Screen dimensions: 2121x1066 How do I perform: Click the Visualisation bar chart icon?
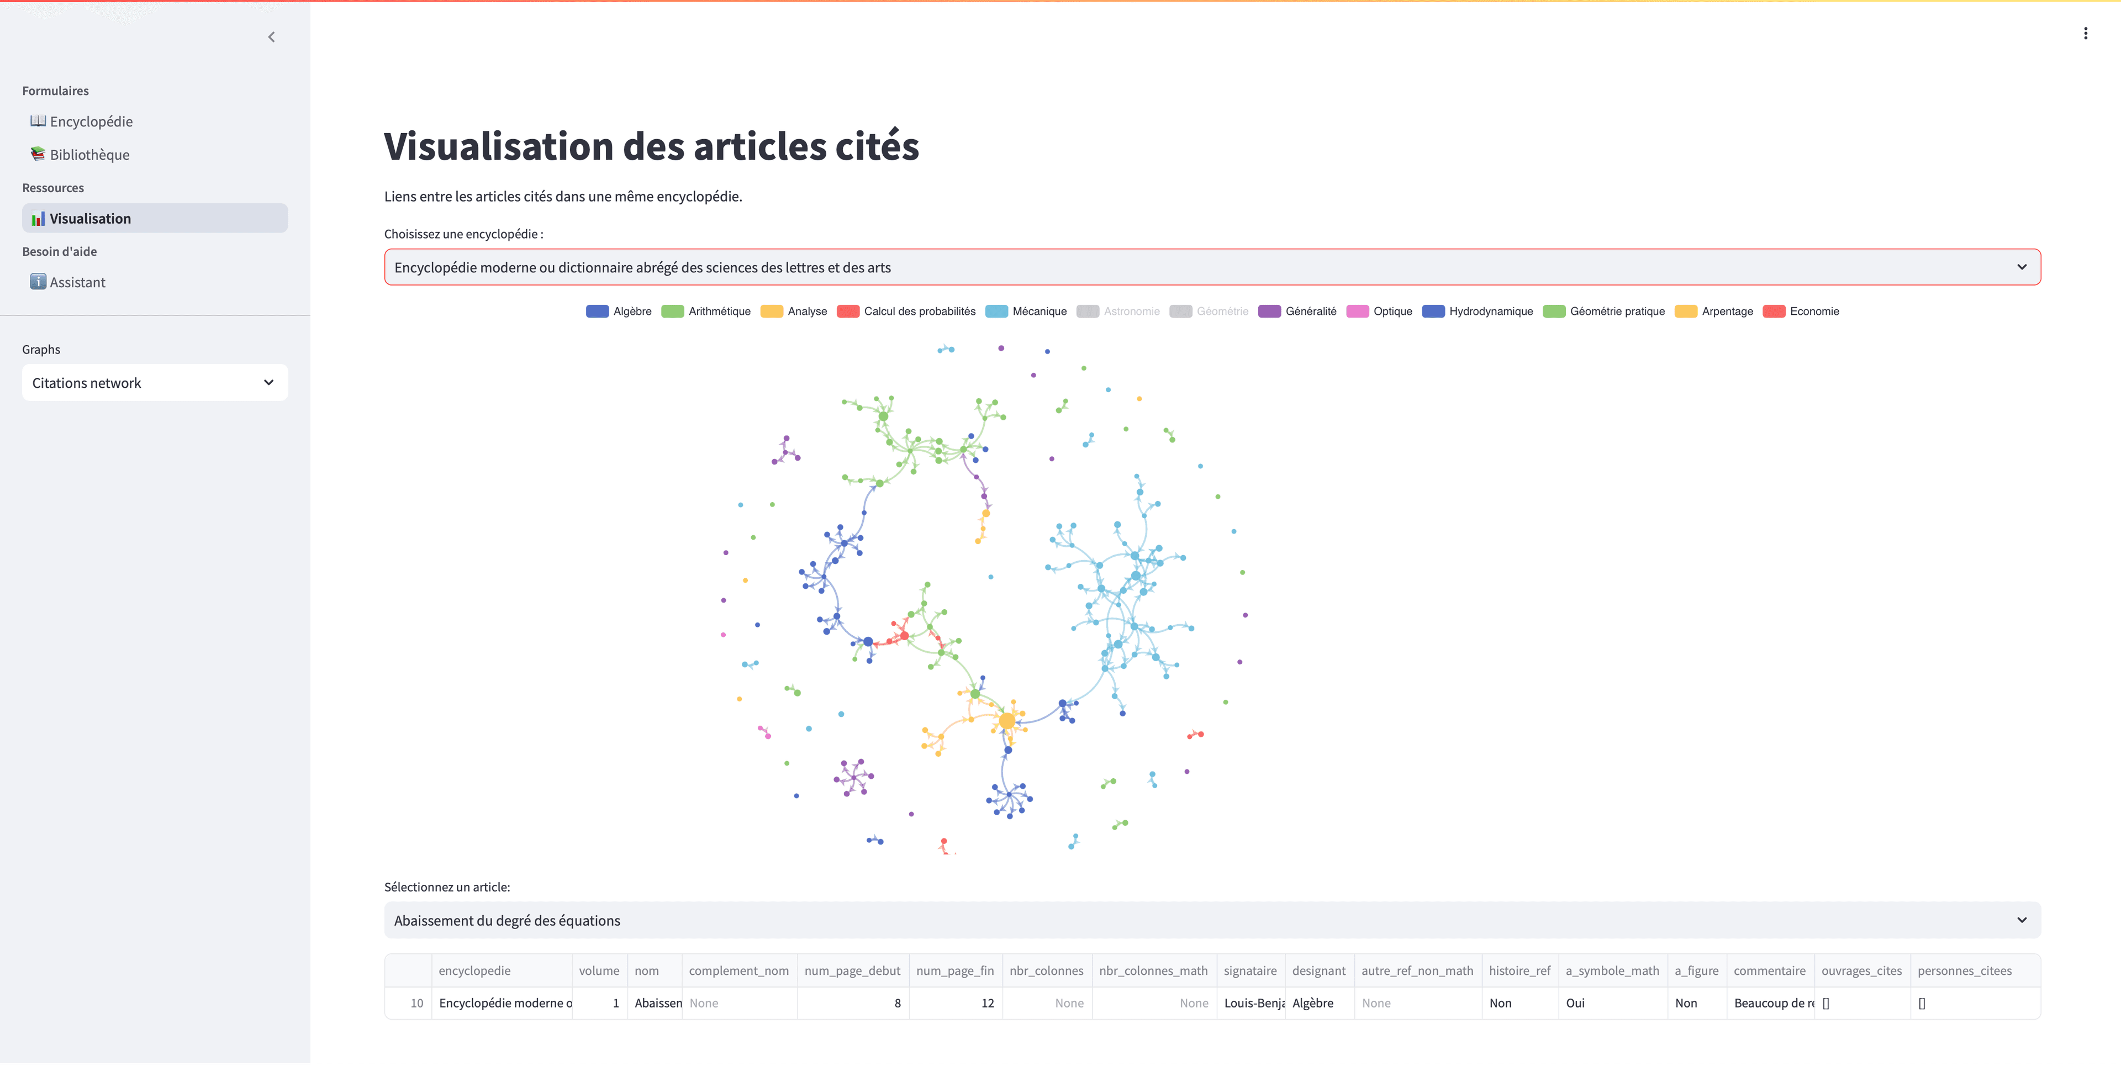(x=38, y=219)
